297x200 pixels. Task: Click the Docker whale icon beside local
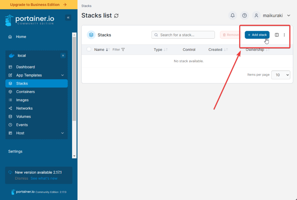pyautogui.click(x=12, y=55)
